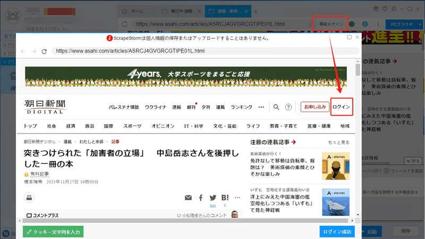Open new tab with plus icon
This screenshot has height=239, width=425.
(x=256, y=11)
